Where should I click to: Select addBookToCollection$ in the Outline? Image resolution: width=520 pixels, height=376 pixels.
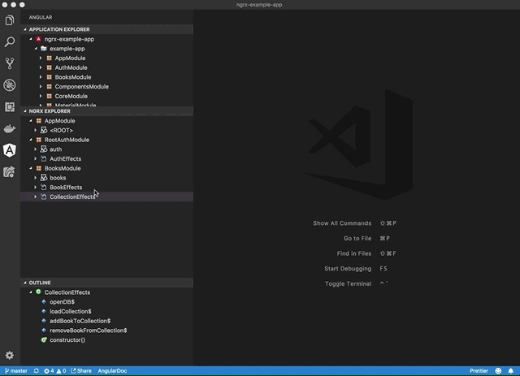106,321
